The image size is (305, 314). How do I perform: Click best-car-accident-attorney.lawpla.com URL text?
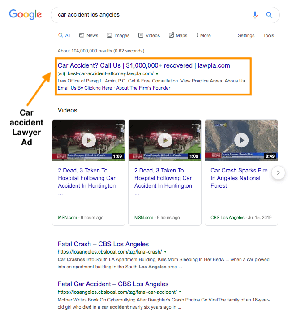[111, 74]
